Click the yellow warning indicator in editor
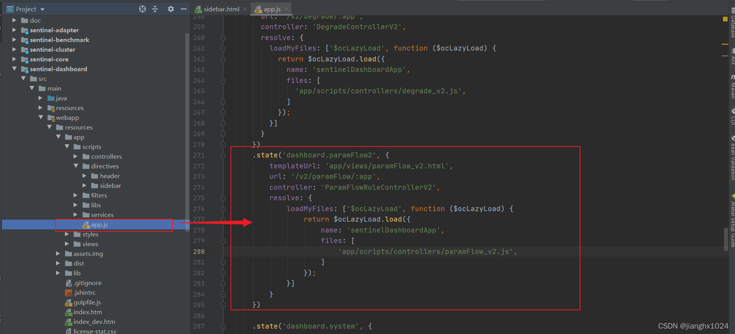735x334 pixels. [x=725, y=19]
